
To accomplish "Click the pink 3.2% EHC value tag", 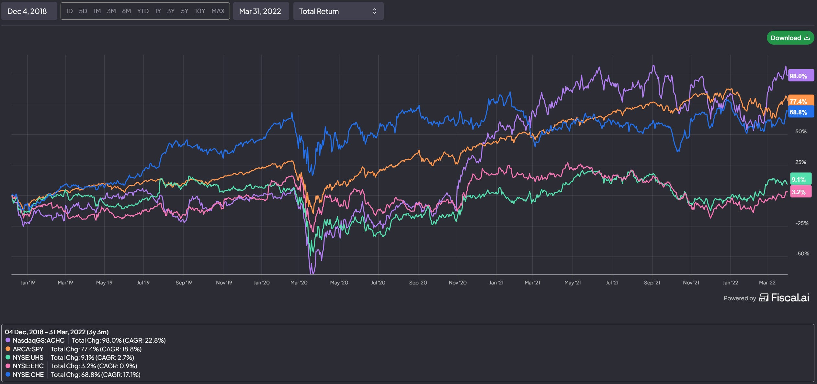I will pos(800,192).
